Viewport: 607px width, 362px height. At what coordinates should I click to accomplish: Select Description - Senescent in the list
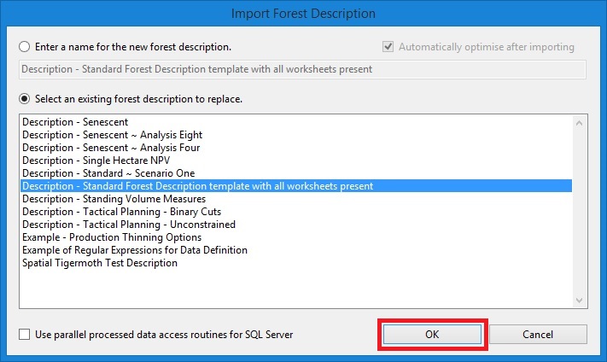tap(296, 122)
